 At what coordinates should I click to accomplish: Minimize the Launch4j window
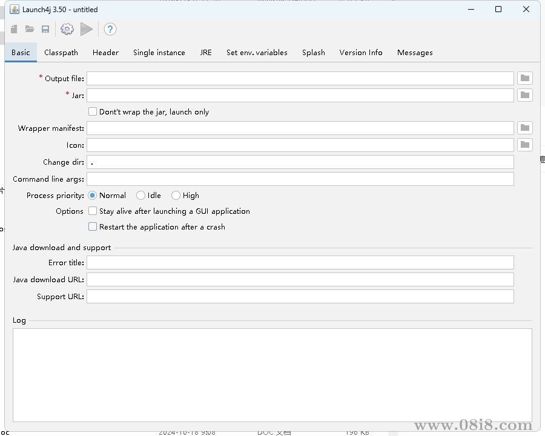point(471,10)
